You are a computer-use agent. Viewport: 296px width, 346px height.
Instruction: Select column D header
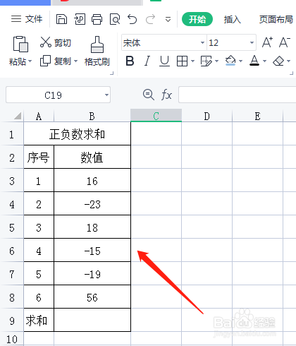tap(206, 116)
